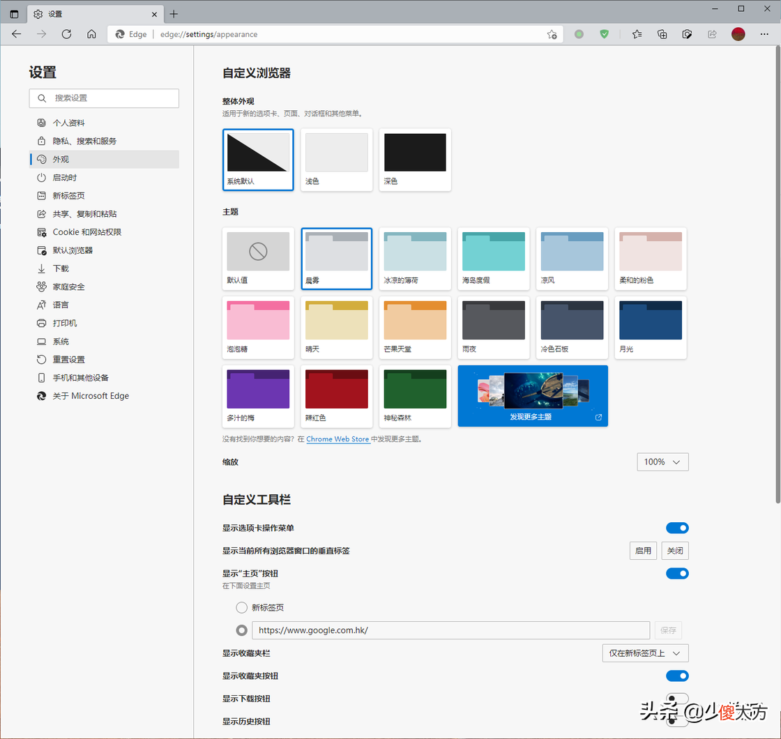Select 深色 overall appearance
The image size is (781, 739).
415,160
